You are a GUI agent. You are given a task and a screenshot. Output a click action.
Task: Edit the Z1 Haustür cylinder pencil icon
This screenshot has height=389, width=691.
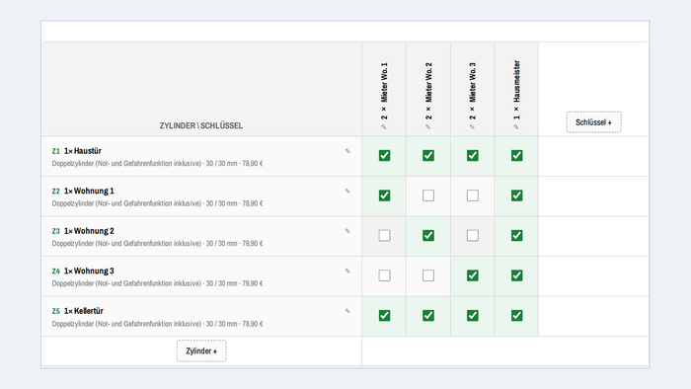click(x=347, y=151)
